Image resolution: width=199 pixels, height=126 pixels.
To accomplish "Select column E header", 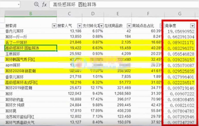I will 118,14.
